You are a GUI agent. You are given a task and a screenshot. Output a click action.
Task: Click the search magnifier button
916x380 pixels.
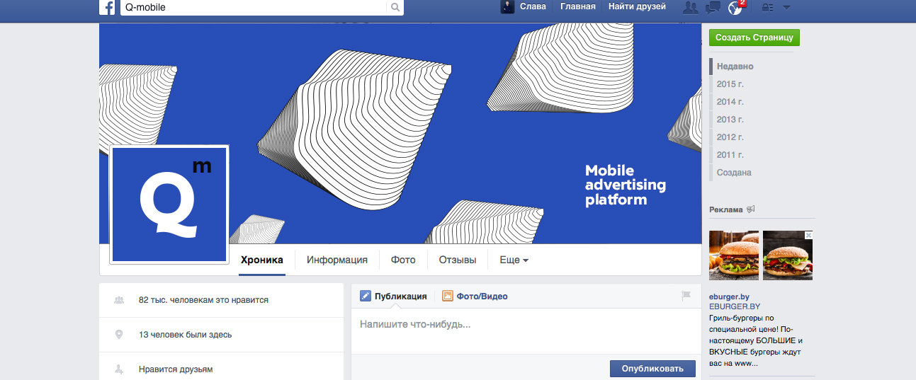coord(395,8)
